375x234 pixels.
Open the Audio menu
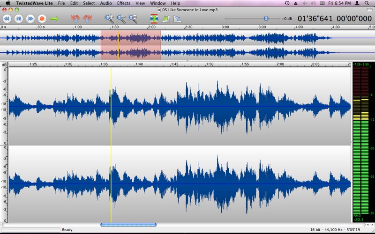pos(106,3)
